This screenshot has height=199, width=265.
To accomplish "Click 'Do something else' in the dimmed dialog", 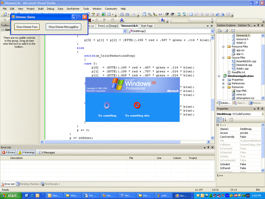I will 137,115.
